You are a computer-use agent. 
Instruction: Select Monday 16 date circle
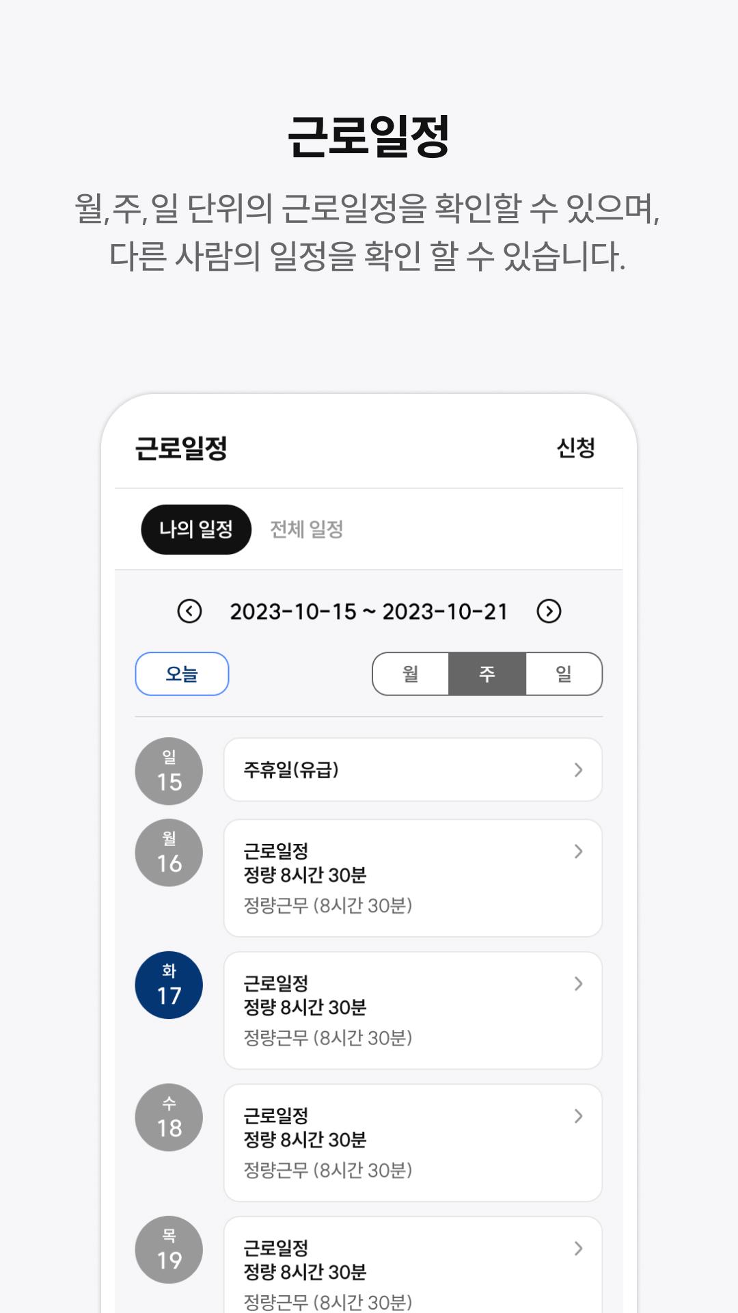pos(169,852)
